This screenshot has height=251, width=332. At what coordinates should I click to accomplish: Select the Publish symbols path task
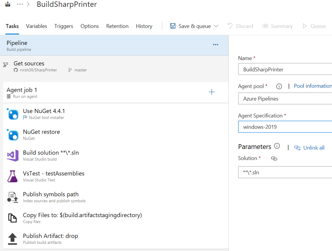point(116,197)
